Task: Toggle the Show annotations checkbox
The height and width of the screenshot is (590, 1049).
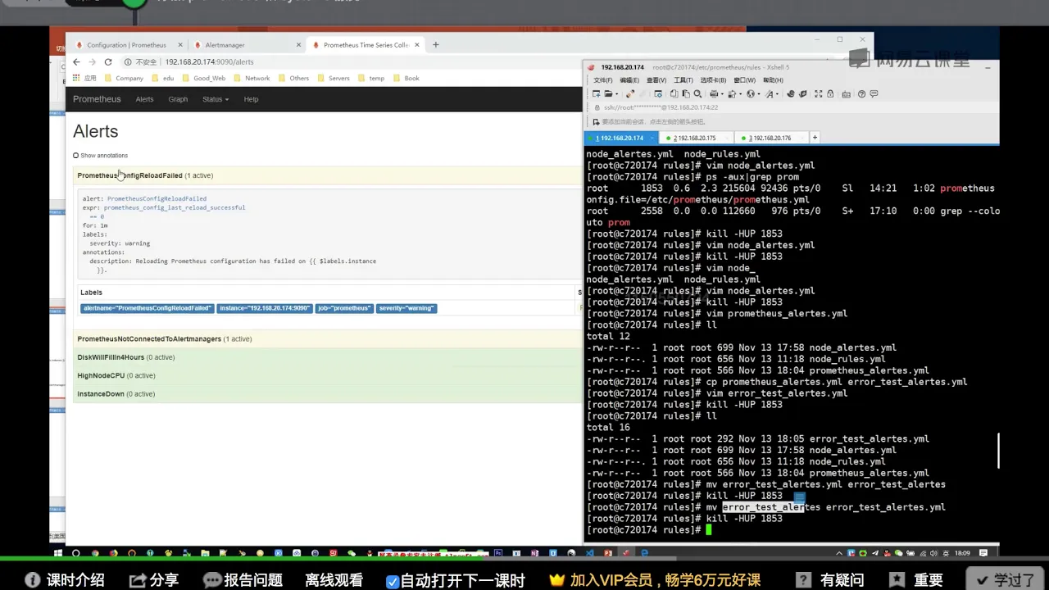Action: tap(75, 155)
